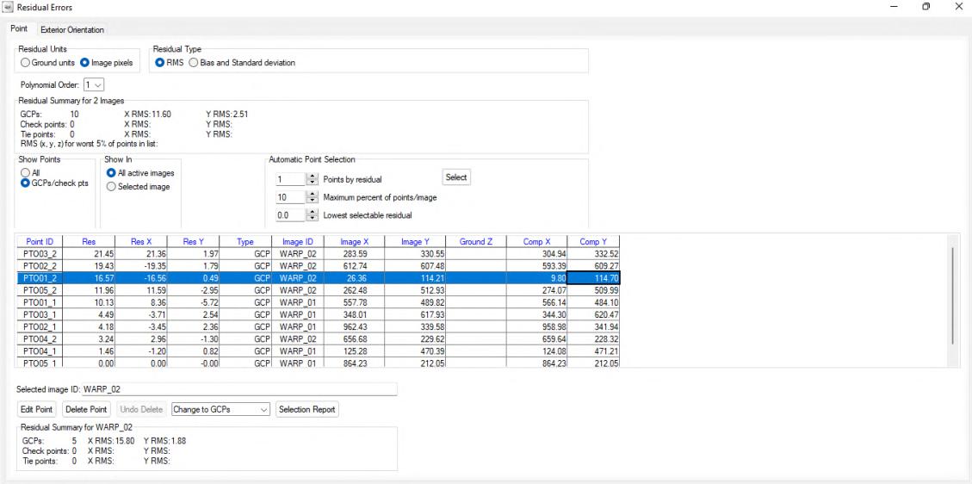The width and height of the screenshot is (972, 484).
Task: Select row PTO05_2 in table
Action: tap(318, 290)
